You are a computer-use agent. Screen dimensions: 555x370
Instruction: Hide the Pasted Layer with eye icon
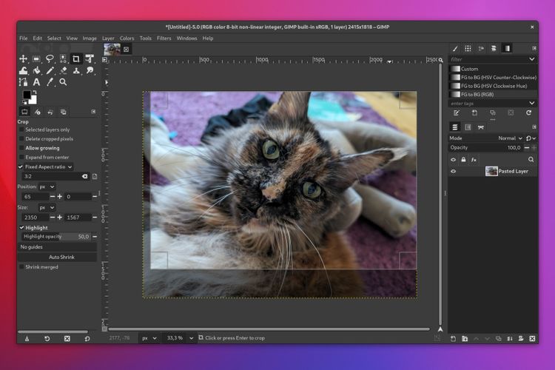[x=454, y=171]
